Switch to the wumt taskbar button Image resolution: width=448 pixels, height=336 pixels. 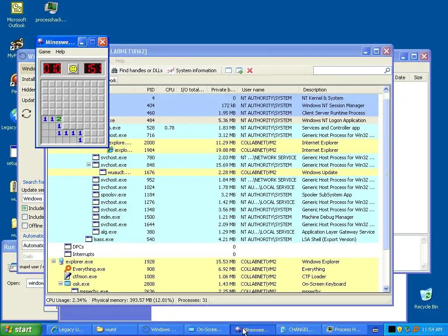click(115, 329)
